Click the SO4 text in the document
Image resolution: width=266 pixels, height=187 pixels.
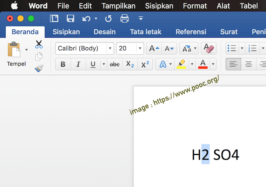coord(226,155)
